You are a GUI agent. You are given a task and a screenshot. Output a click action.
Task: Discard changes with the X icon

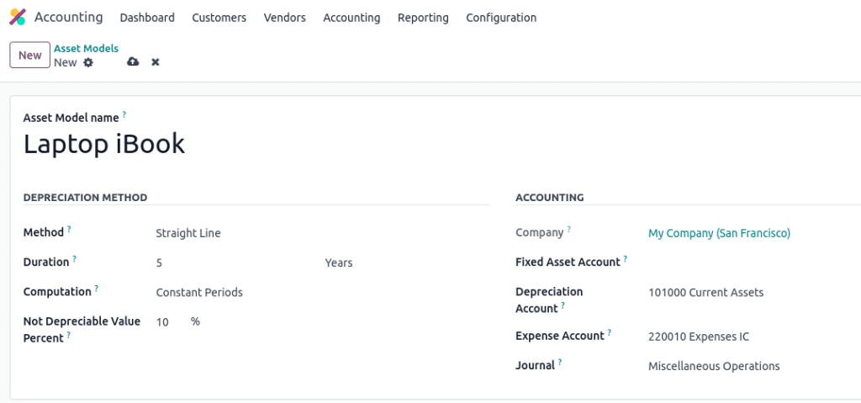pos(156,62)
